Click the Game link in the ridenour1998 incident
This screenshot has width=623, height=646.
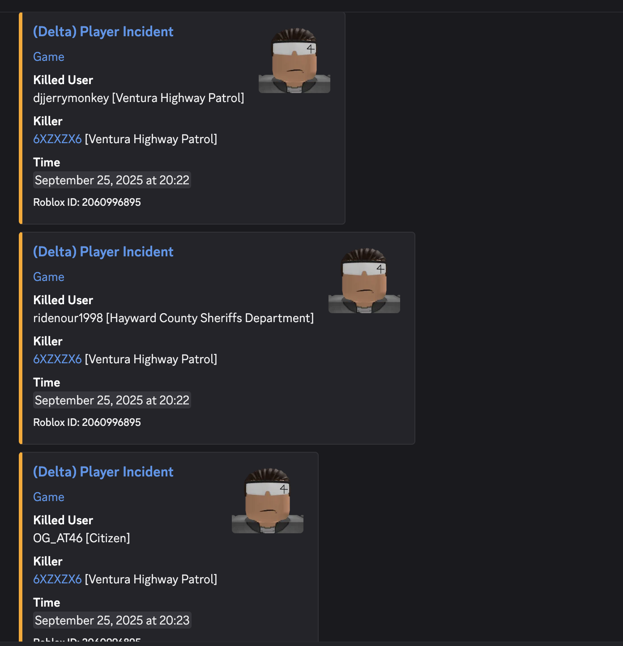click(x=49, y=277)
